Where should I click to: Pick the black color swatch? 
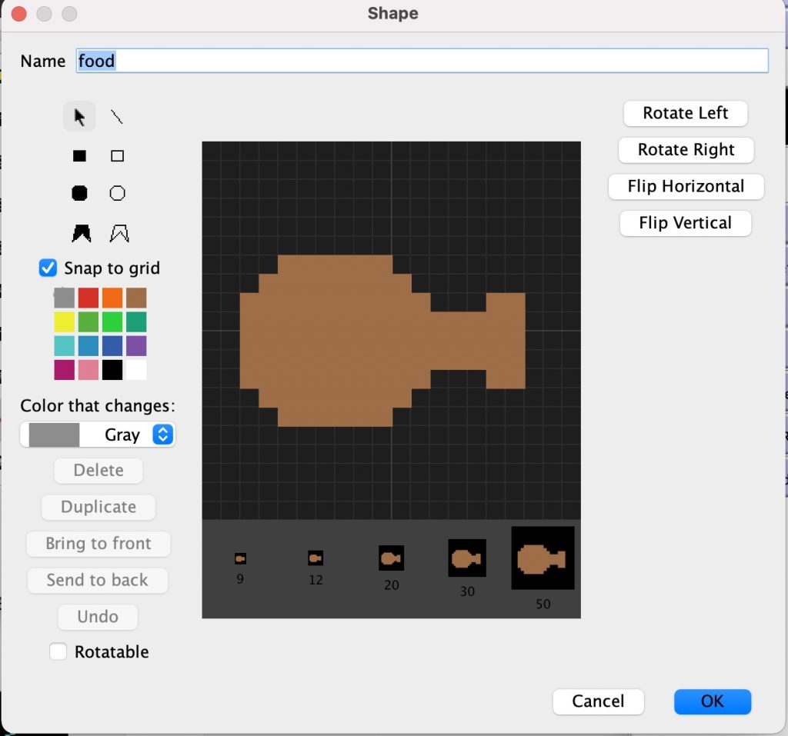tap(112, 370)
